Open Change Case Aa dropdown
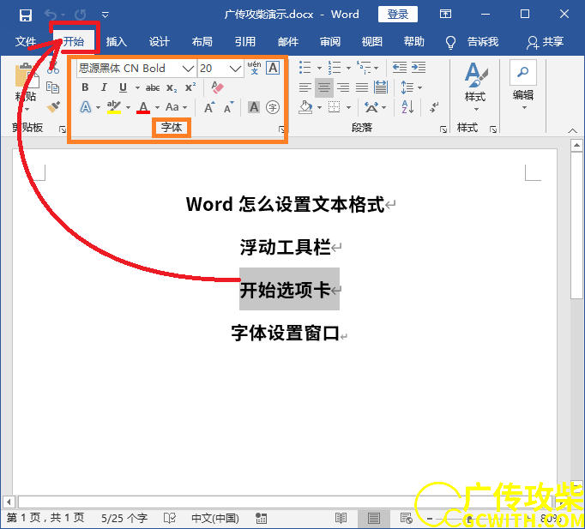 click(176, 107)
